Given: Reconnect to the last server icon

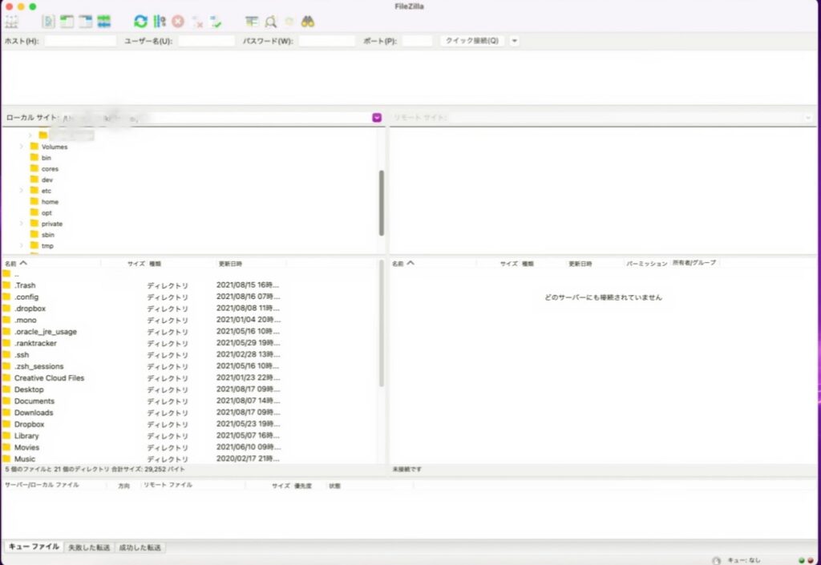Looking at the screenshot, I should [x=216, y=22].
